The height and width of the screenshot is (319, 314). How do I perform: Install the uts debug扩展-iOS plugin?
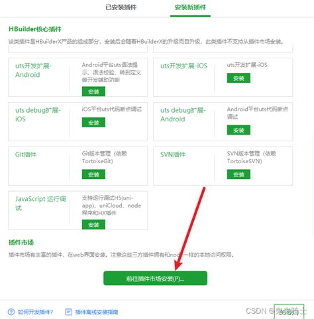[93, 122]
